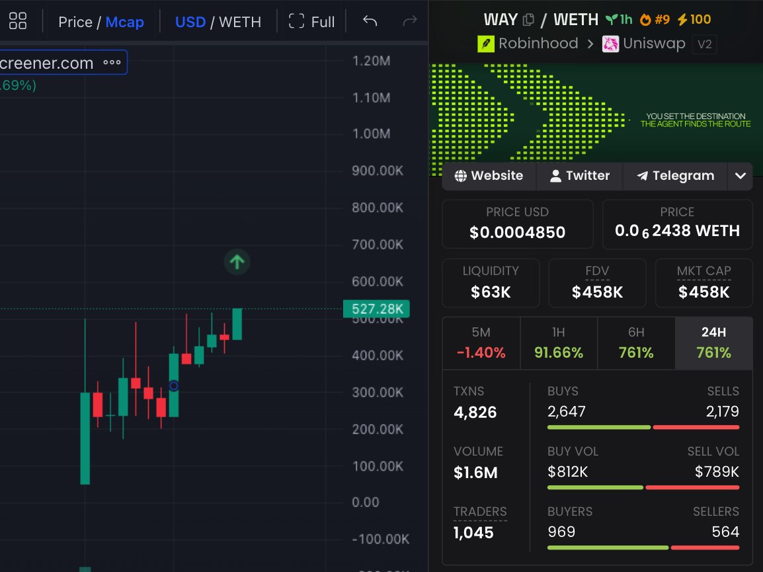Select the 5M timeframe tab

pos(481,343)
